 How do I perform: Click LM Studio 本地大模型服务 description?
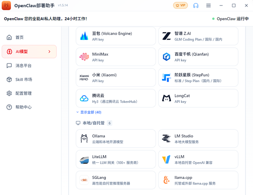[x=186, y=142]
